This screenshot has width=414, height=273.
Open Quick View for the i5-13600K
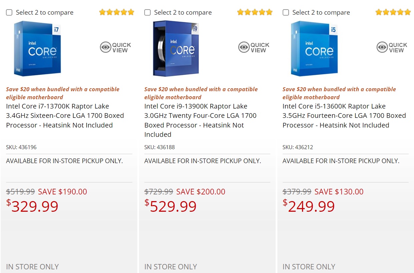click(392, 48)
